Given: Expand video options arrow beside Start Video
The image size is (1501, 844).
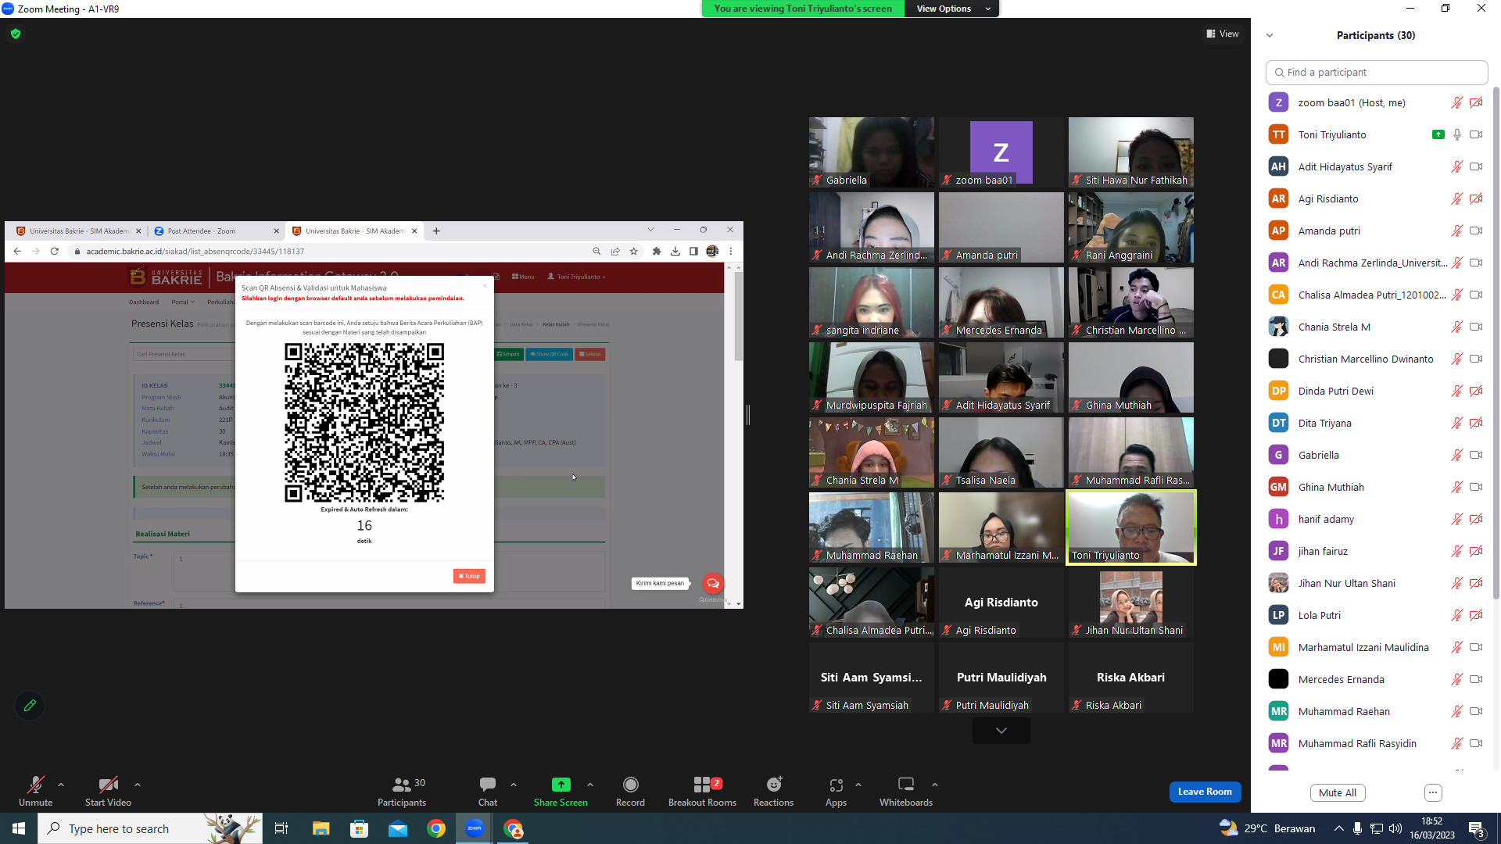Looking at the screenshot, I should [x=138, y=785].
